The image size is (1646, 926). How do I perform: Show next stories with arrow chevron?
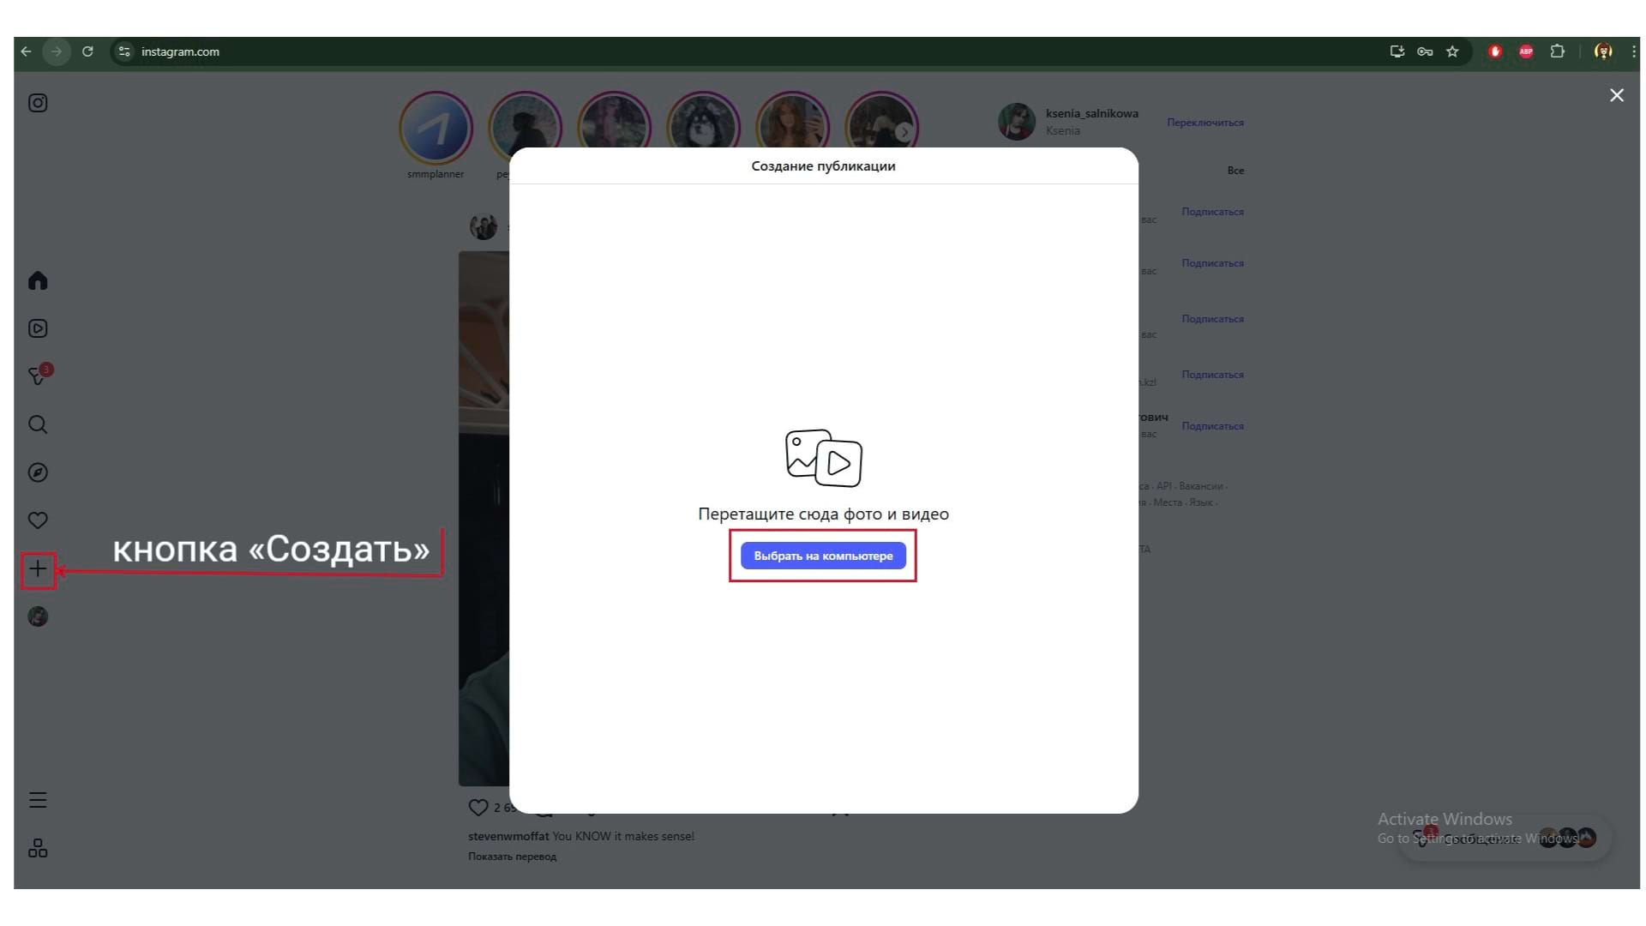click(x=904, y=132)
